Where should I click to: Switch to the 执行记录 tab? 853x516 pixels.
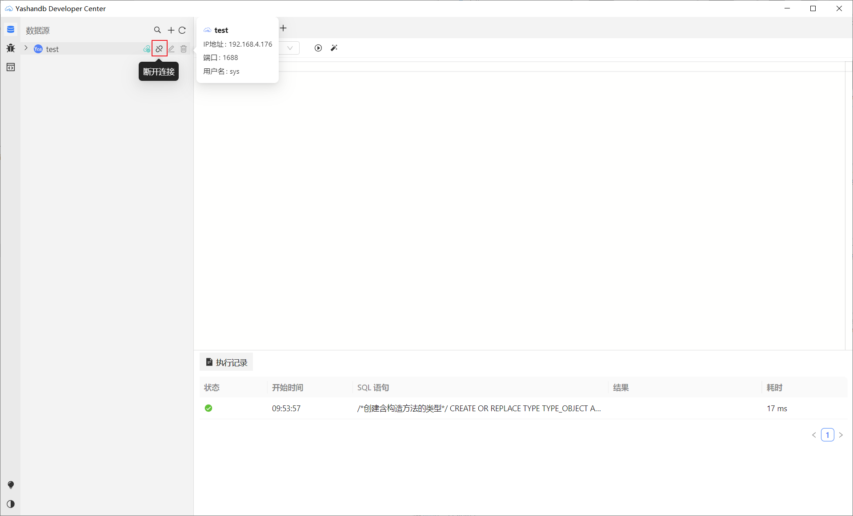[x=227, y=362]
